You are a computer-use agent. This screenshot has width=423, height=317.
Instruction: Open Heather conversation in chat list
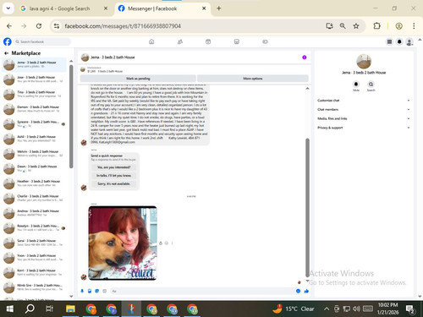coord(35,183)
